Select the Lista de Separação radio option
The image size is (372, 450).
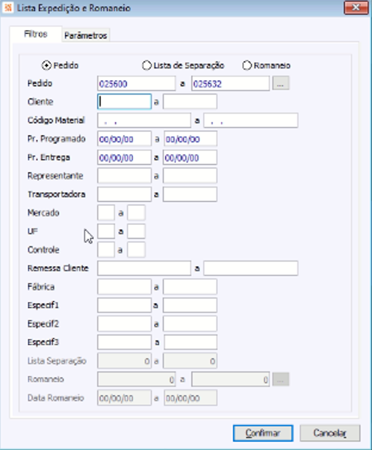(147, 65)
